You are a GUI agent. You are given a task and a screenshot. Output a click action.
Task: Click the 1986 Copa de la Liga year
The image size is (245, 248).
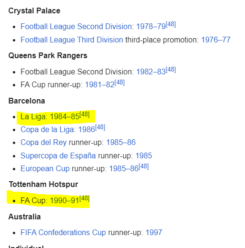pyautogui.click(x=87, y=130)
